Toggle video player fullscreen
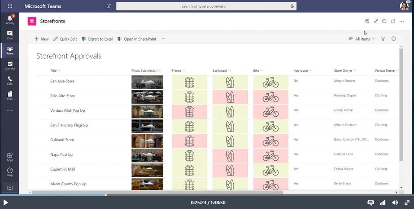This screenshot has width=414, height=209. point(407,203)
